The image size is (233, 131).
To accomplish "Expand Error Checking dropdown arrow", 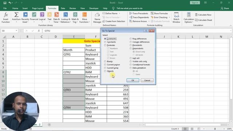I will click(x=169, y=17).
